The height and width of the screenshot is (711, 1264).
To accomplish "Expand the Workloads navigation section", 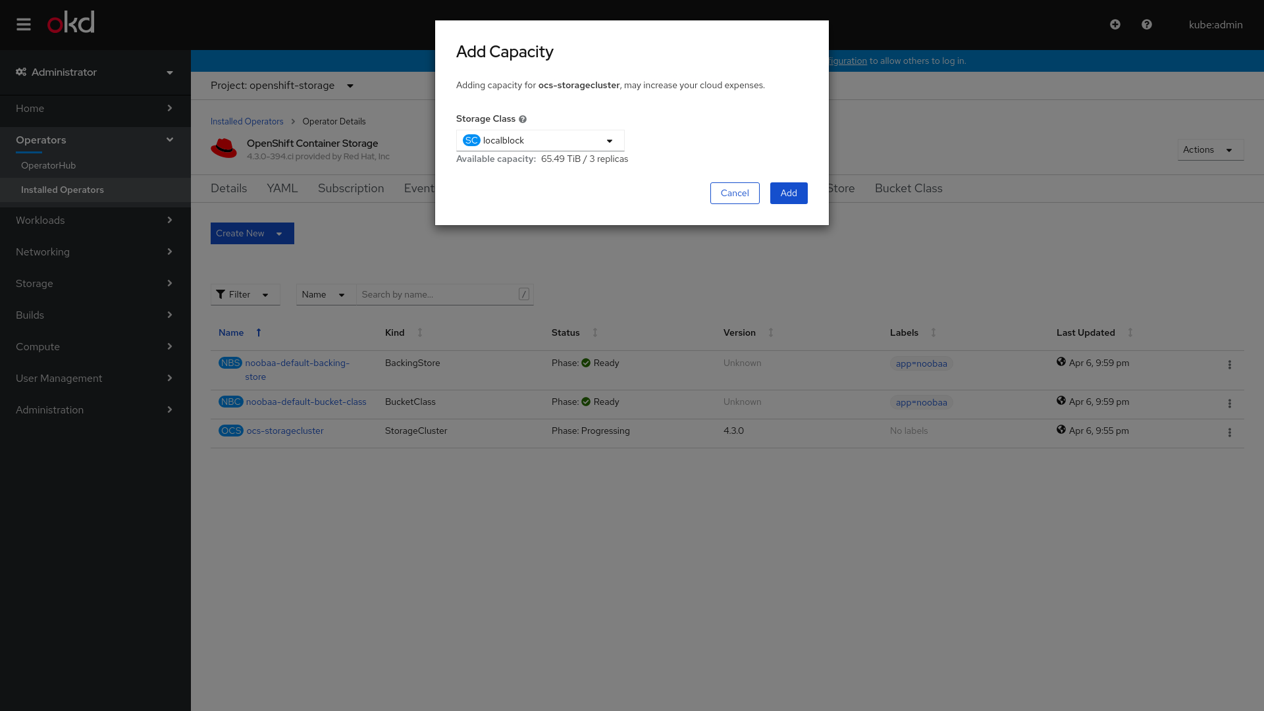I will [x=95, y=220].
